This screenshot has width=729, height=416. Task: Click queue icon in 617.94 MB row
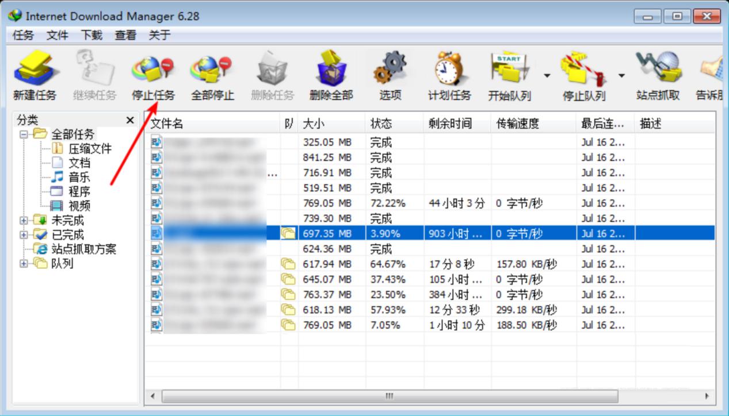(x=288, y=264)
